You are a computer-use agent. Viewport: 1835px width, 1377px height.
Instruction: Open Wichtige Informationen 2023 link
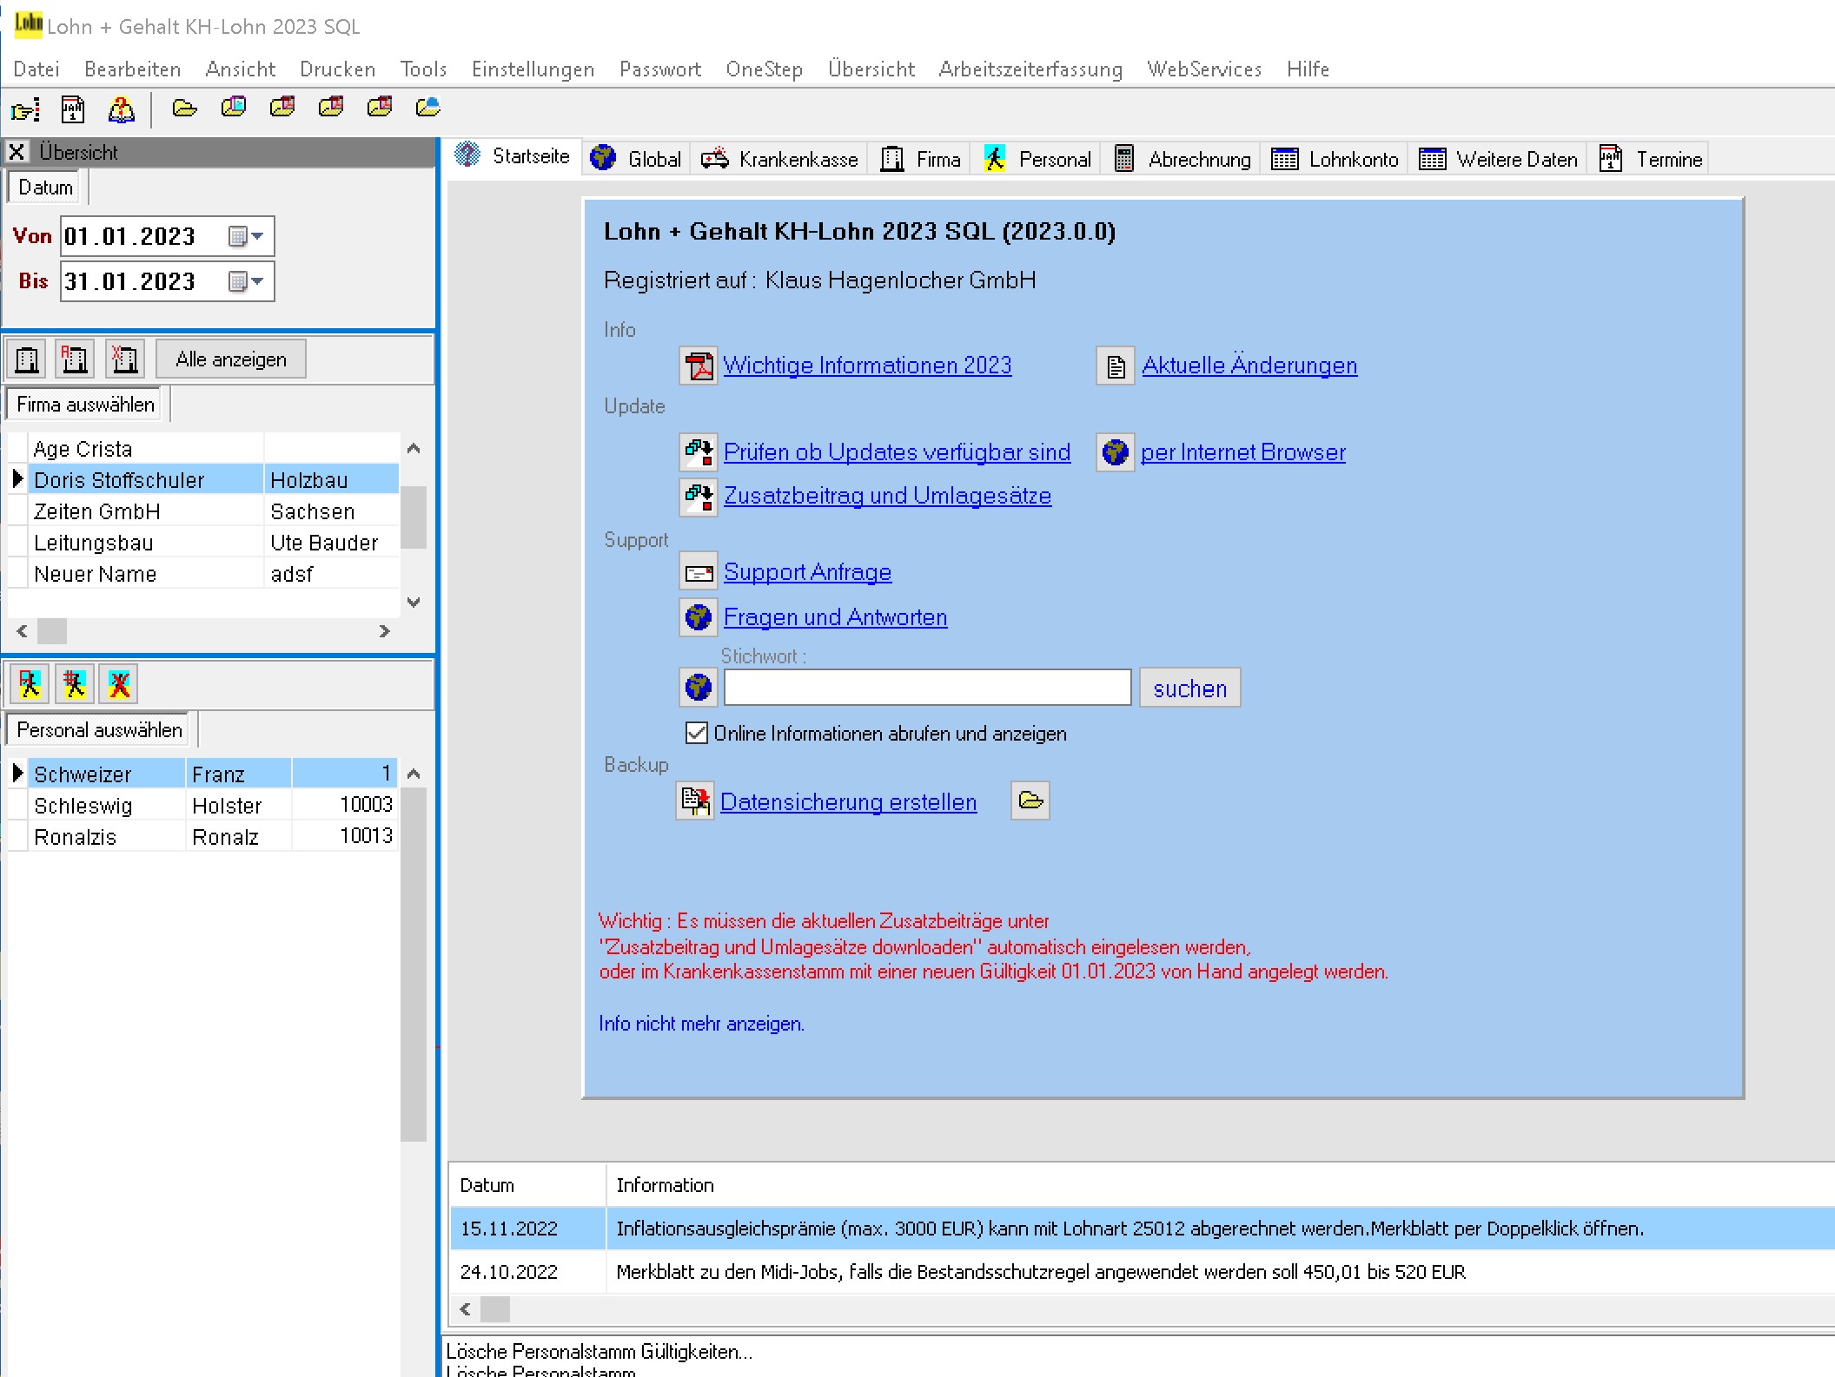click(867, 366)
